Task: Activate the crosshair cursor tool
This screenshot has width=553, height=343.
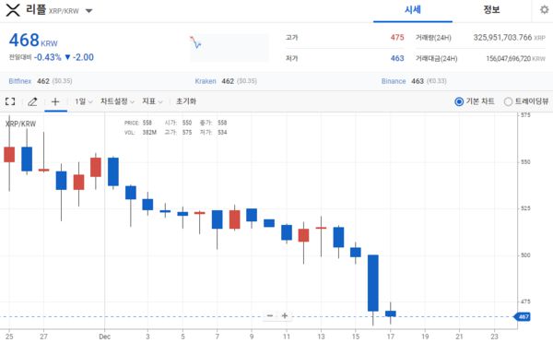Action: click(55, 101)
